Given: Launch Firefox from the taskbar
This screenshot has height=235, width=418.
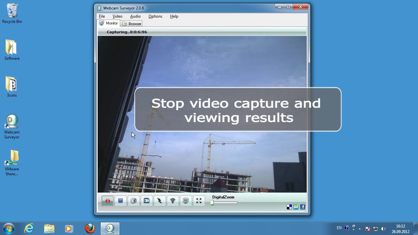Looking at the screenshot, I should click(x=90, y=228).
